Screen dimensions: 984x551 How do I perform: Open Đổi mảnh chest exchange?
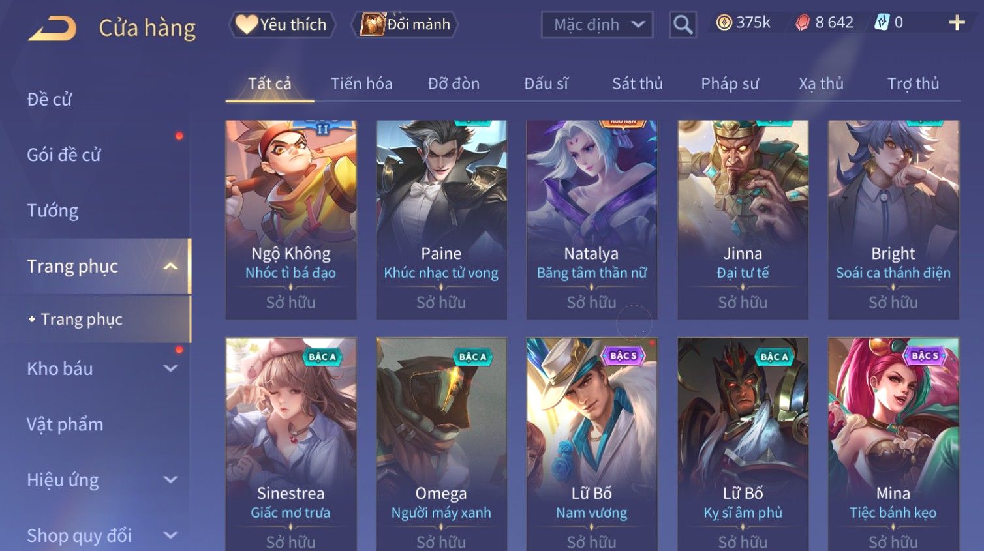405,25
